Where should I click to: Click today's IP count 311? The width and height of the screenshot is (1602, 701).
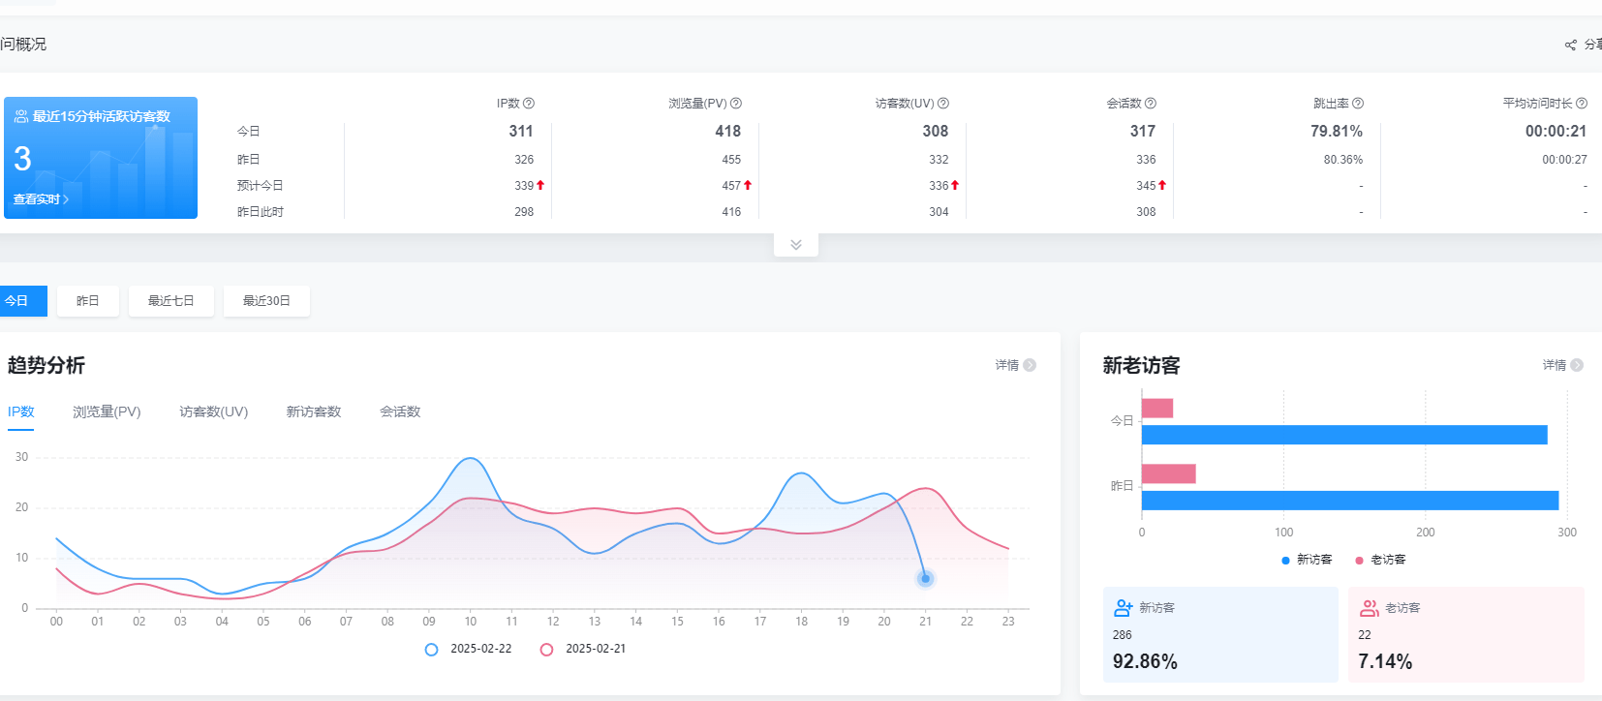pos(521,132)
